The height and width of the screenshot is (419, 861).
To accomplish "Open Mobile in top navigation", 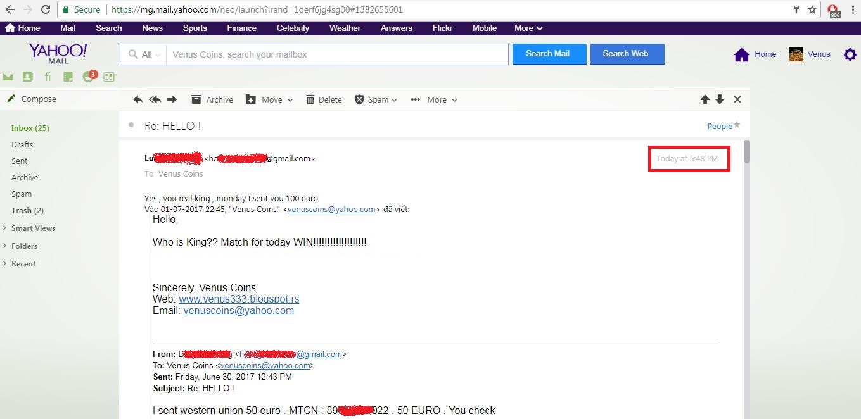I will tap(485, 28).
